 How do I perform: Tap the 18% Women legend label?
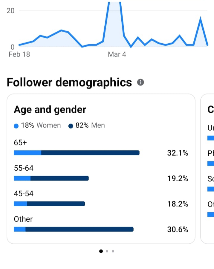41,126
